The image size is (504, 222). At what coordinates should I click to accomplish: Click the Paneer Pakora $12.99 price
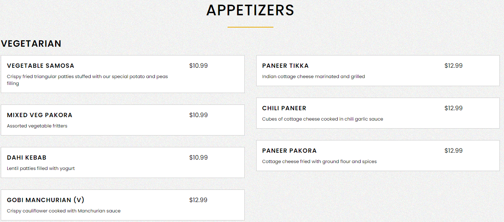[454, 151]
